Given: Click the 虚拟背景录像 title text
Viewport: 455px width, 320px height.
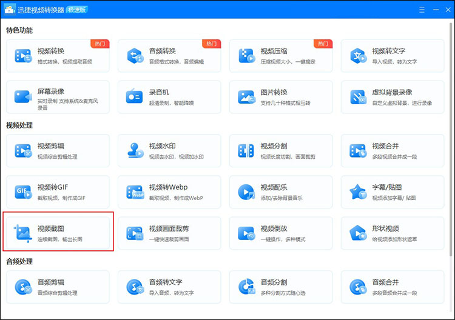Looking at the screenshot, I should (x=392, y=92).
